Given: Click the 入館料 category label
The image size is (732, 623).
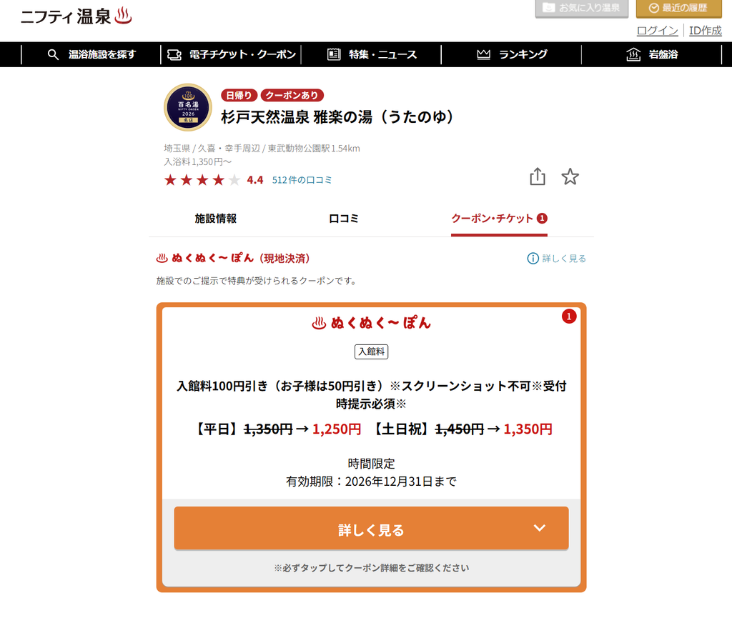Looking at the screenshot, I should 372,352.
